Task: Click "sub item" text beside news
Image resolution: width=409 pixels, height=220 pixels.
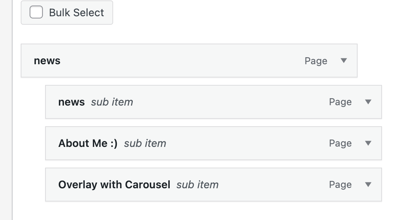Action: click(x=112, y=102)
